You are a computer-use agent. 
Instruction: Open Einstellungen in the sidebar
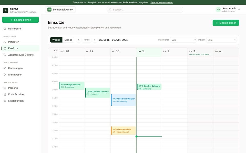20,101
